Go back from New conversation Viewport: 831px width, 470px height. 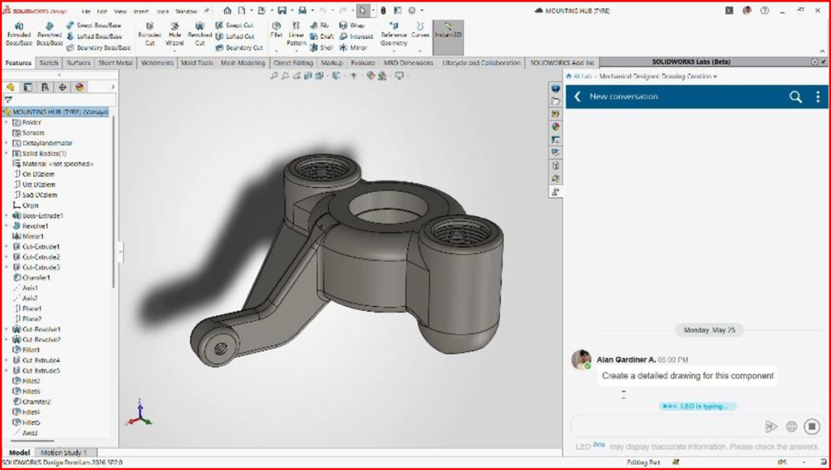pos(578,97)
